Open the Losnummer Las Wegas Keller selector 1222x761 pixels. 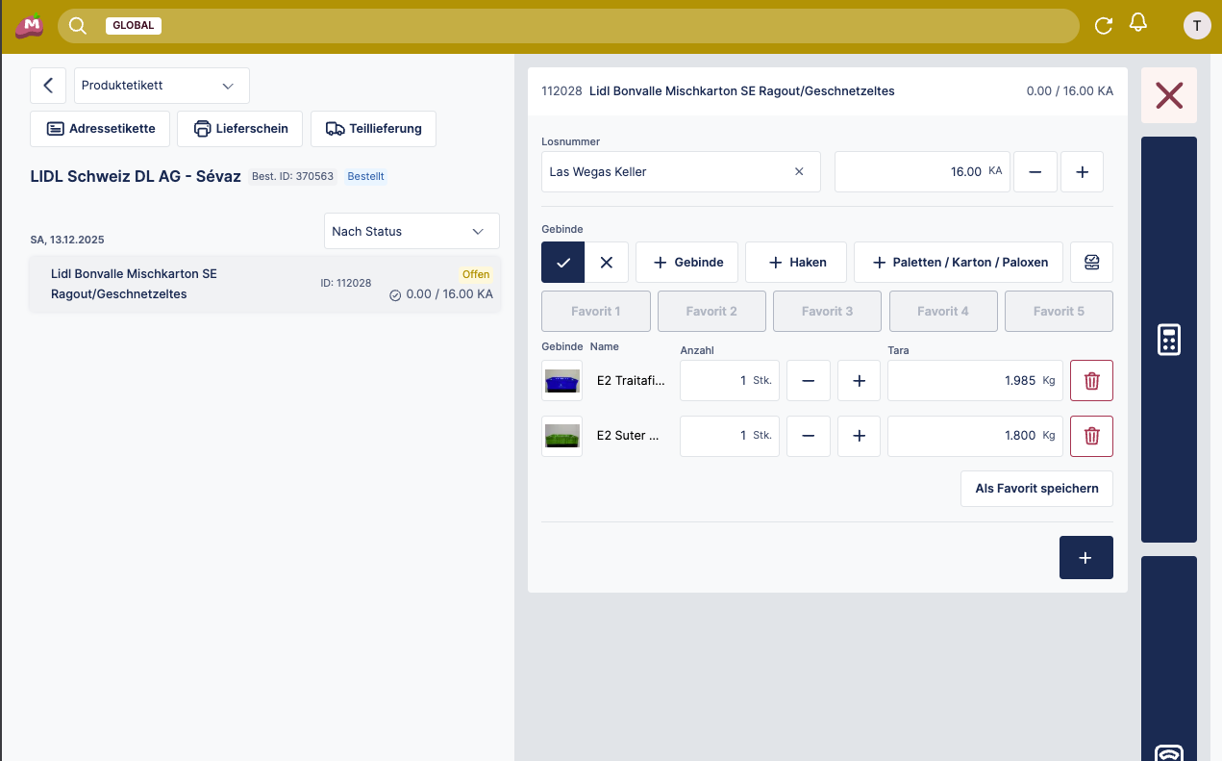coord(663,172)
